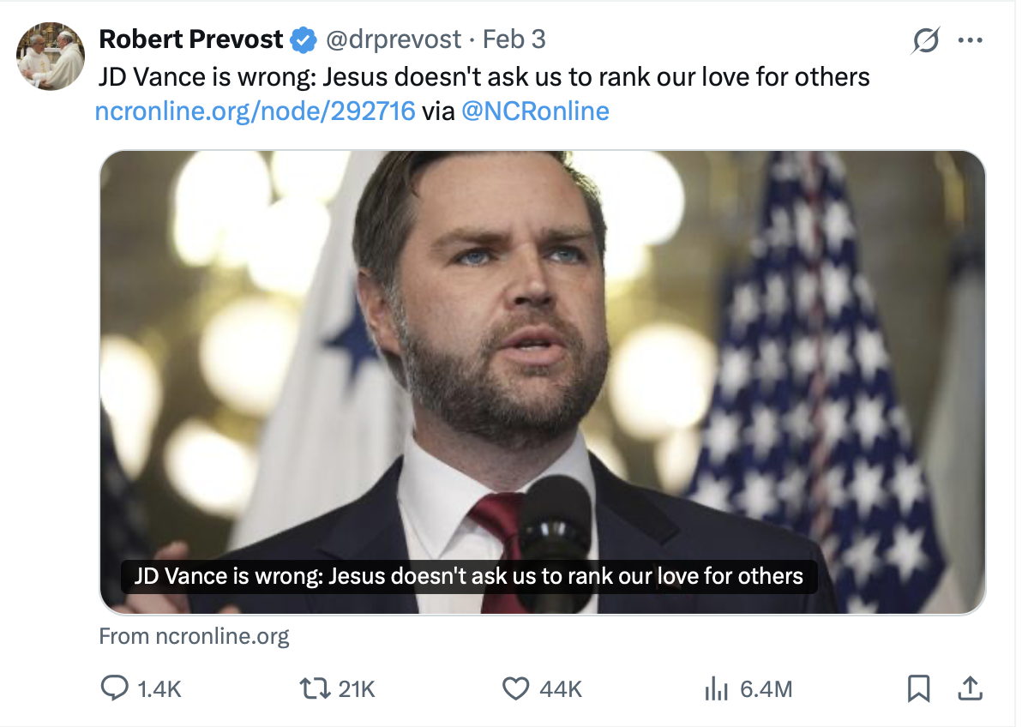The height and width of the screenshot is (727, 1022).
Task: Click the Grok explain-post icon
Action: [927, 40]
